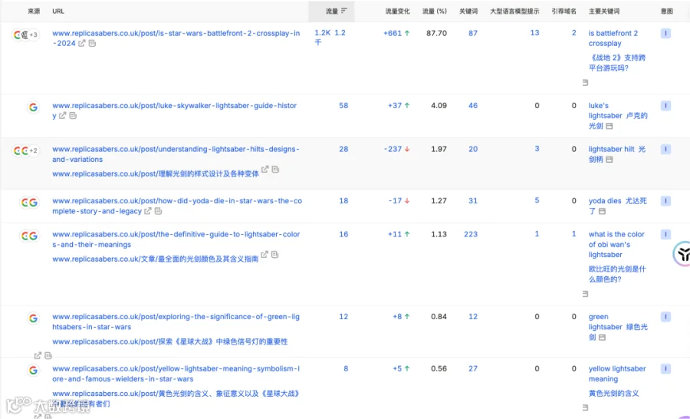This screenshot has height=419, width=690.
Task: Click traffic value 28 in lightsaber hilts row
Action: [x=343, y=149]
